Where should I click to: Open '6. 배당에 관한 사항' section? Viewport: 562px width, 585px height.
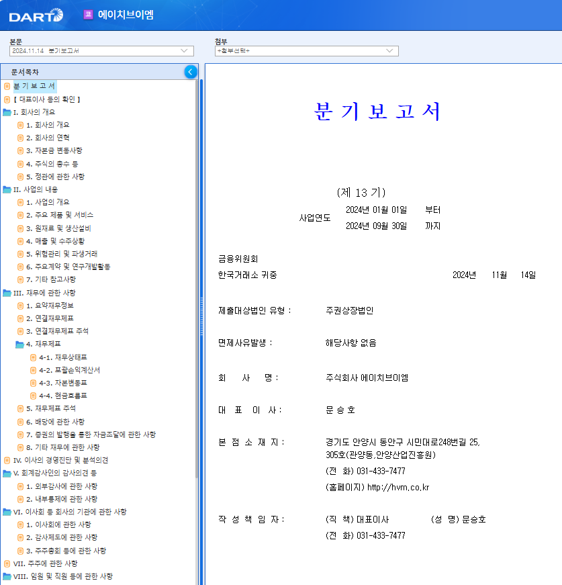click(x=55, y=422)
